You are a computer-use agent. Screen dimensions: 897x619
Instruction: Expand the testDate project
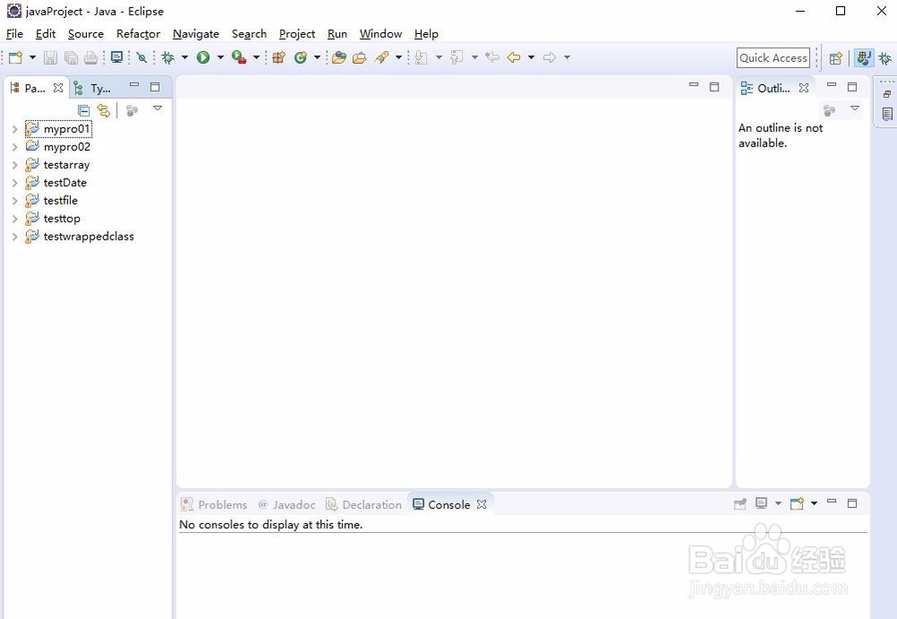point(15,183)
